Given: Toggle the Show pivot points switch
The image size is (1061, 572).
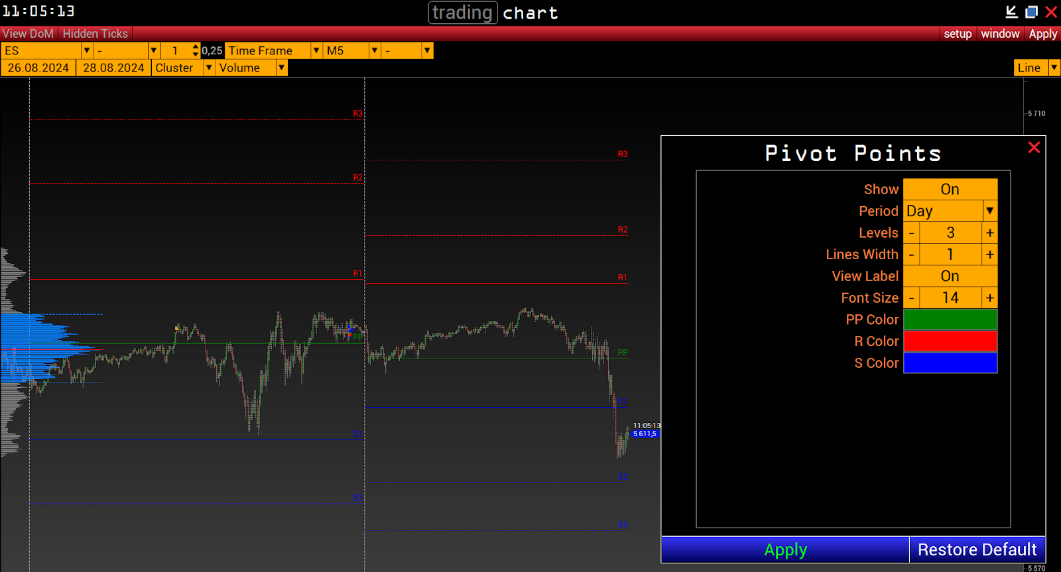Looking at the screenshot, I should [950, 190].
